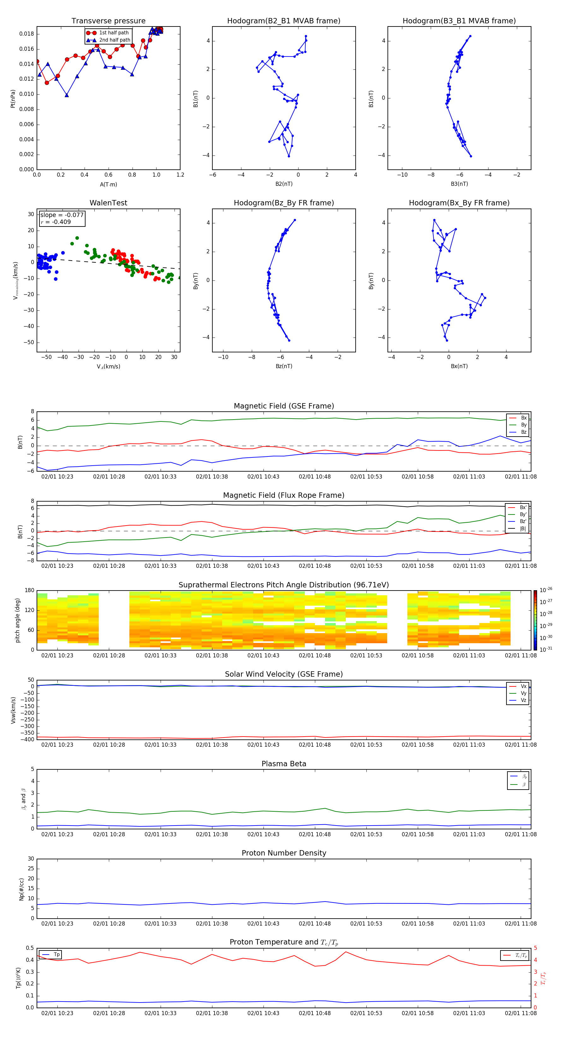Click the 1.2 tick on Transverse pressure x-axis

(180, 175)
